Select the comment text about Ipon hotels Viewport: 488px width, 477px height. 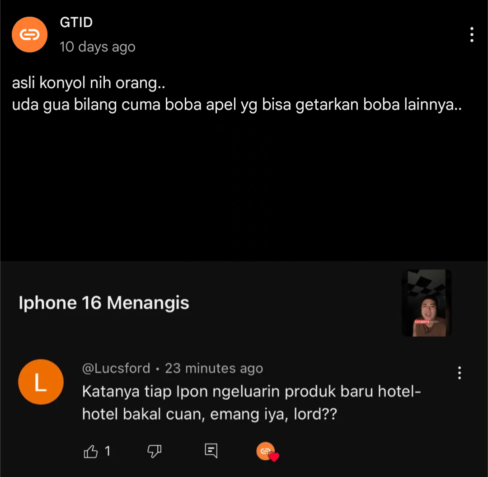252,403
